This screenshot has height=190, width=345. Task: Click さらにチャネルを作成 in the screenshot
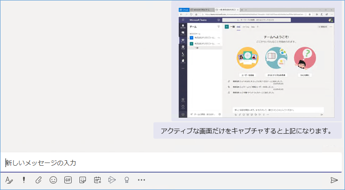click(x=276, y=74)
